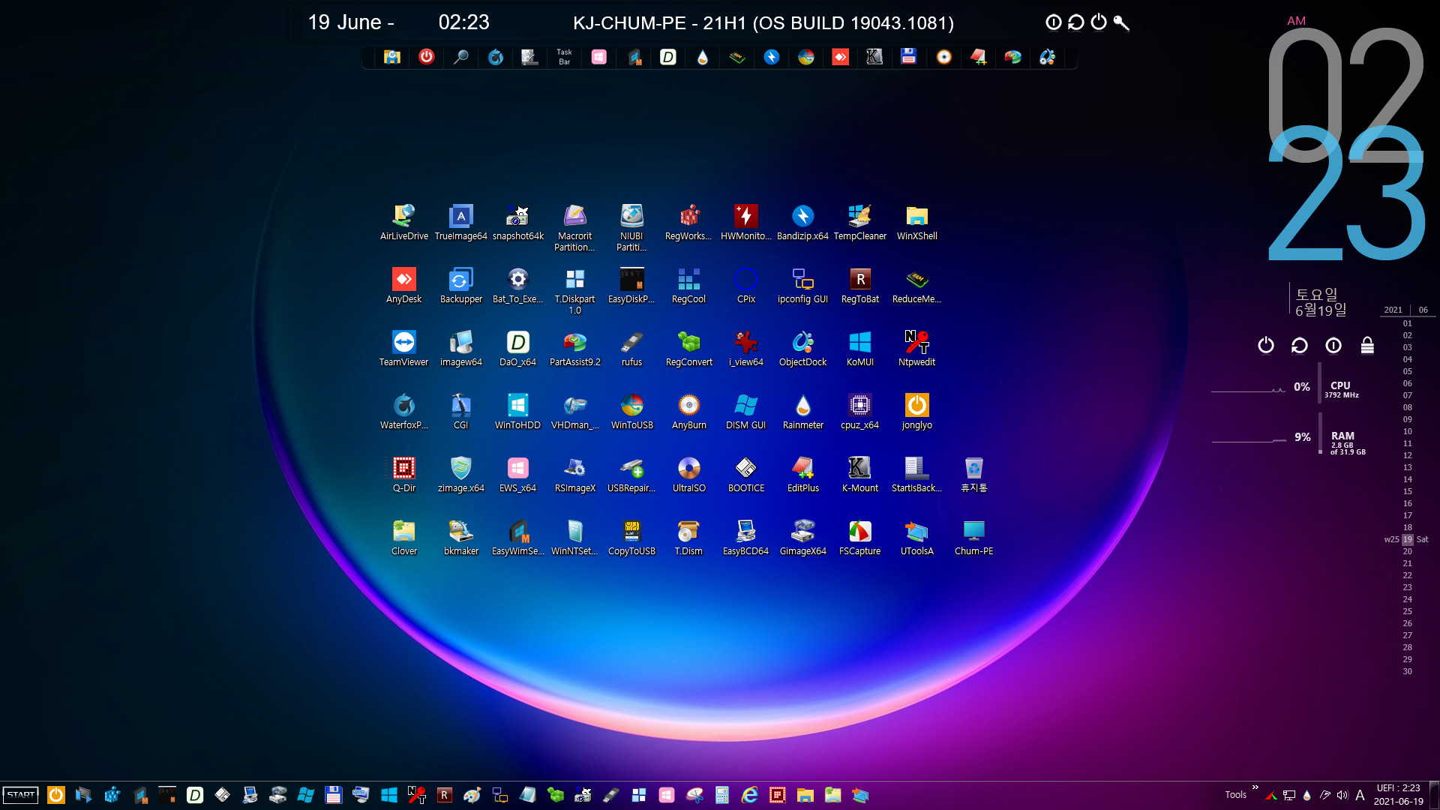Open Q-Dir file manager icon
Screen dimensions: 1440x810
[403, 475]
